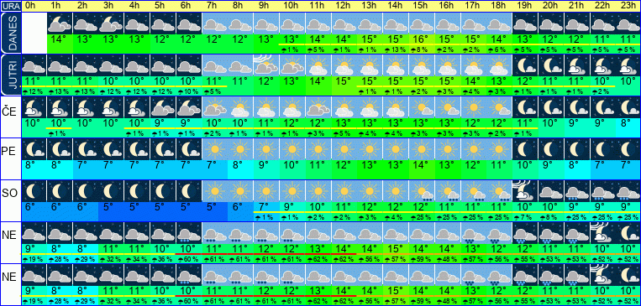Click the windy night icon at 19h in SO row
The width and height of the screenshot is (641, 306).
tap(525, 191)
